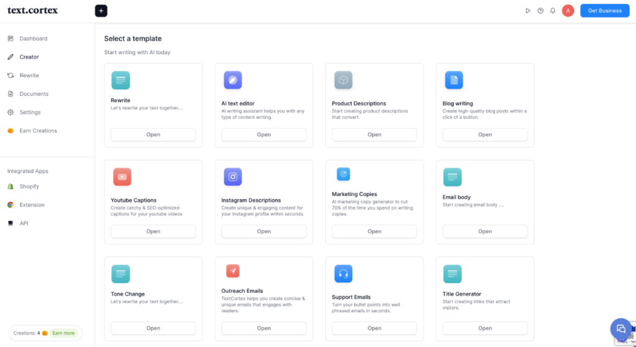Image resolution: width=636 pixels, height=347 pixels.
Task: Click the Dashboard sidebar icon
Action: pos(11,39)
